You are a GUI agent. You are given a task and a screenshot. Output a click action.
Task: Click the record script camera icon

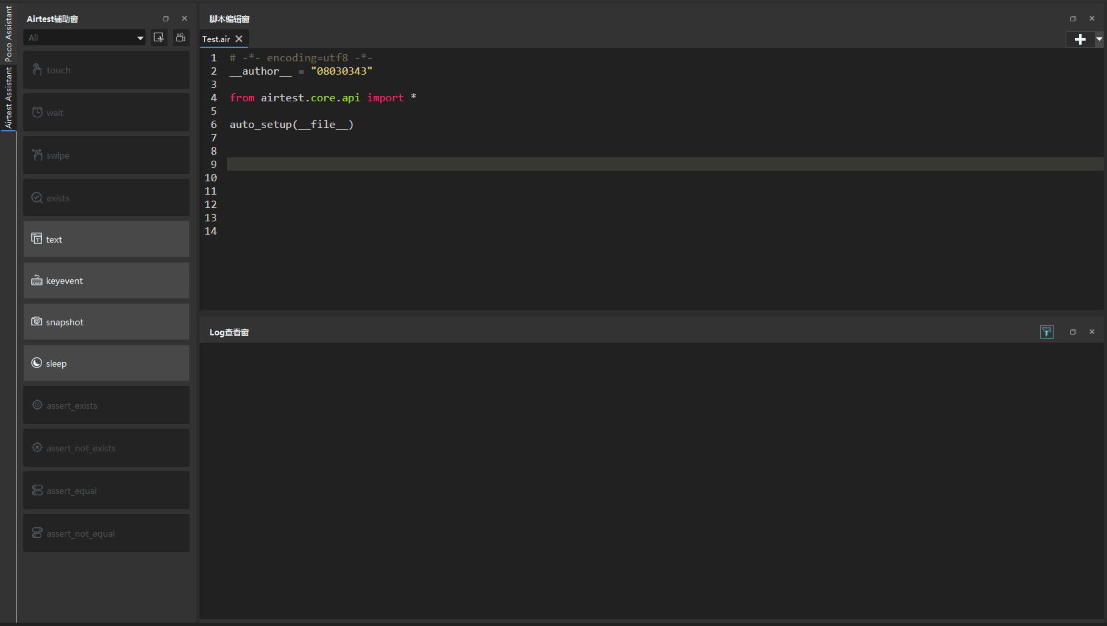[181, 37]
